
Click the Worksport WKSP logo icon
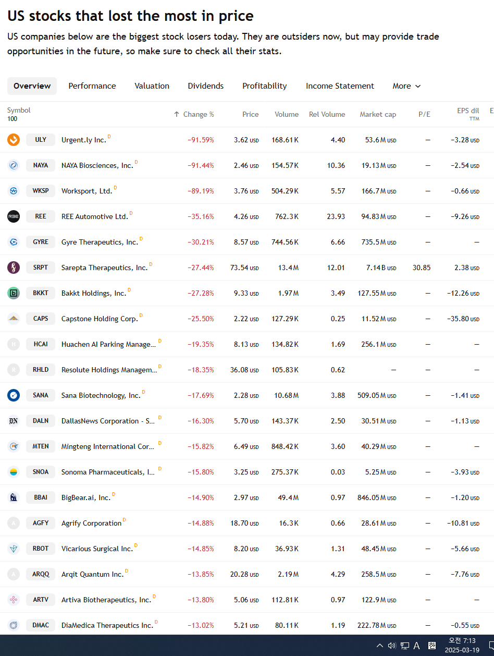pos(14,191)
